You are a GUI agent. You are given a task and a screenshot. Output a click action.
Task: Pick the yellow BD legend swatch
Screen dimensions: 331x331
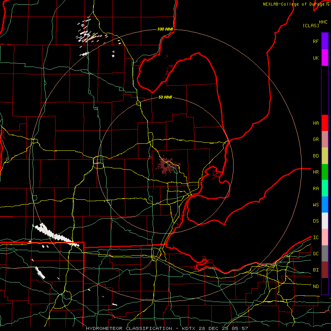coord(325,156)
